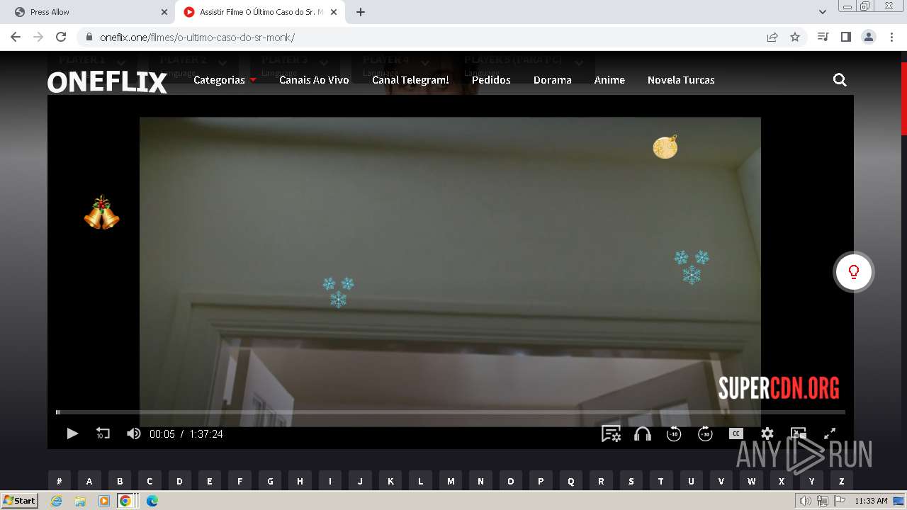Seek on the video progress bar
The height and width of the screenshot is (510, 907).
tap(451, 412)
